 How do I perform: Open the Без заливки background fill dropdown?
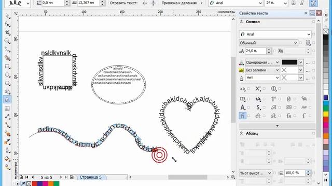click(277, 70)
